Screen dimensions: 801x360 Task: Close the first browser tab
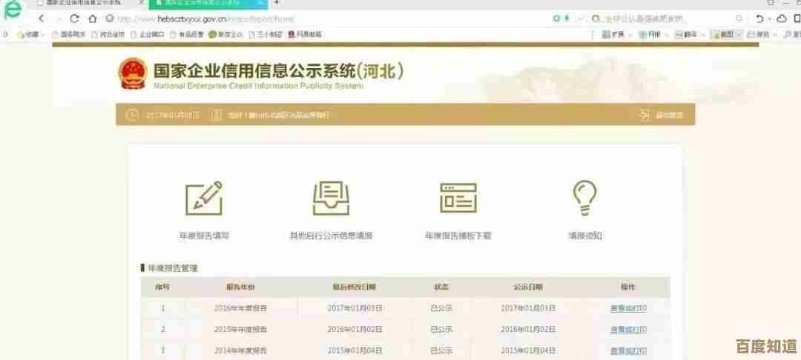142,2
